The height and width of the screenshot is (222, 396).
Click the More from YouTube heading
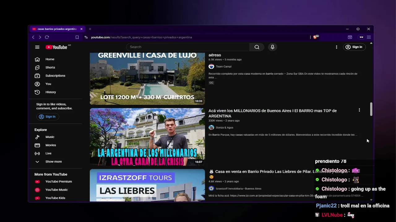pyautogui.click(x=51, y=175)
